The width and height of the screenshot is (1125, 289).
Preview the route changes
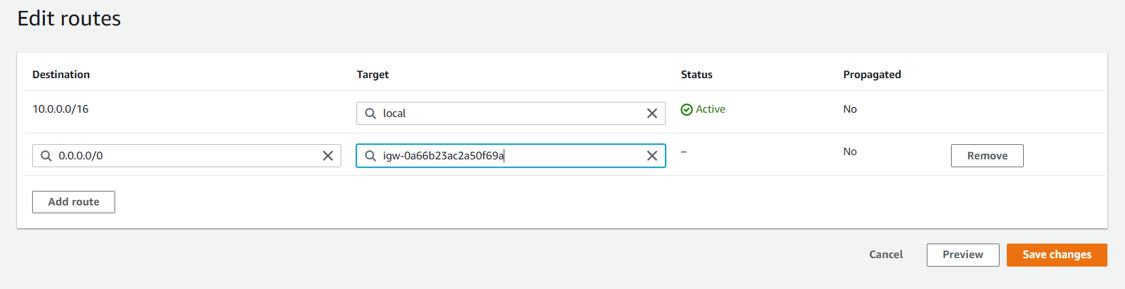[963, 255]
